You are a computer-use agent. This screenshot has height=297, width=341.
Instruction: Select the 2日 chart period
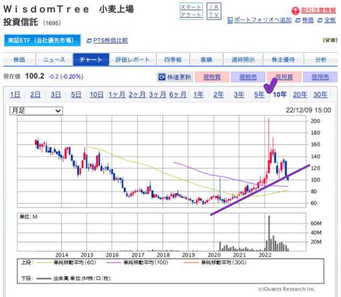(36, 95)
